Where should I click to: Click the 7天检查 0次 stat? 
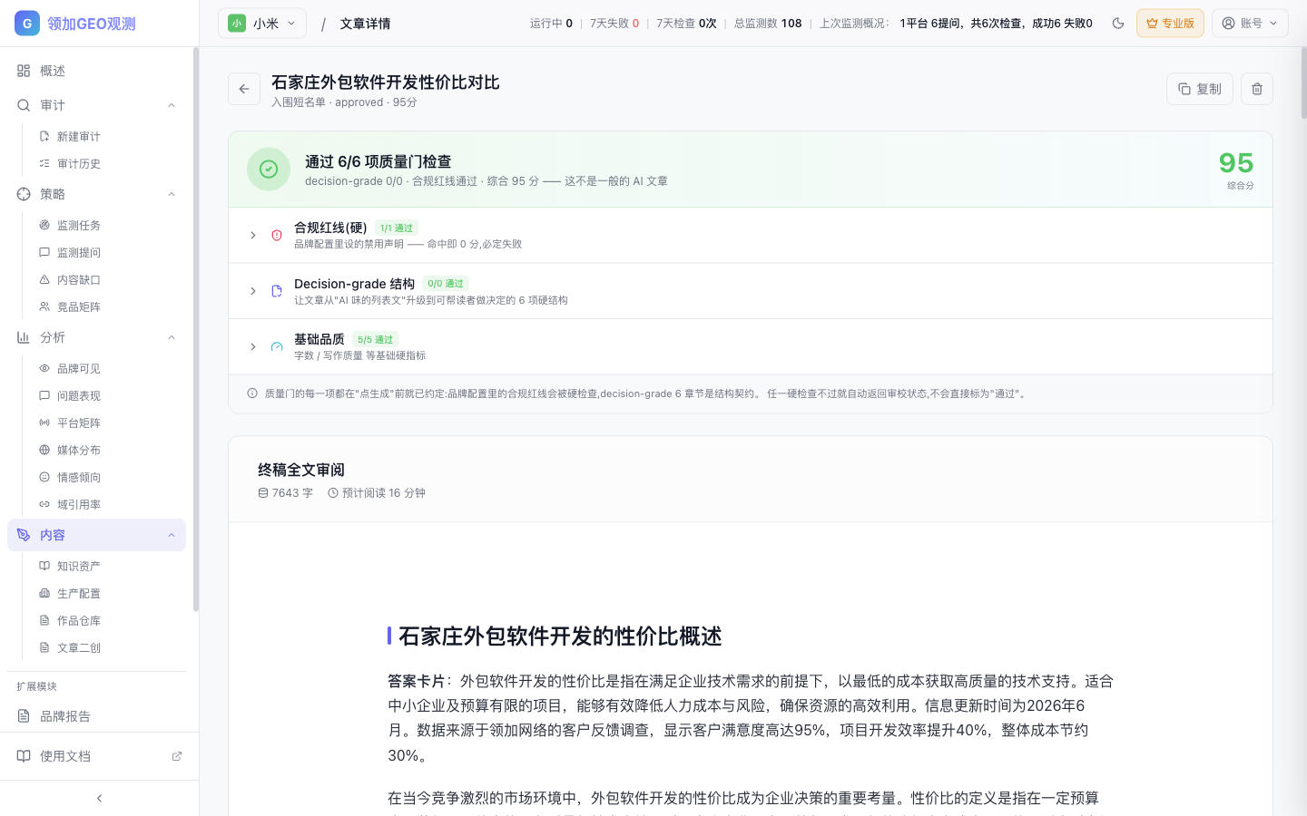pyautogui.click(x=686, y=24)
